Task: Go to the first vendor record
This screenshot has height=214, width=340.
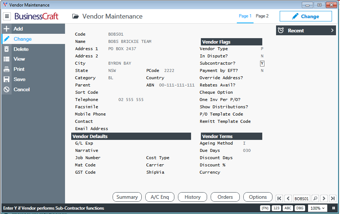Action: (279, 198)
